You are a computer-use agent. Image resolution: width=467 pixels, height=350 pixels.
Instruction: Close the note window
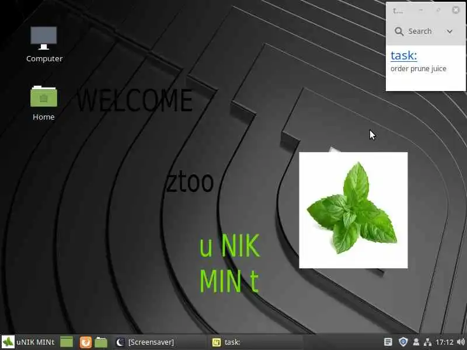[456, 10]
